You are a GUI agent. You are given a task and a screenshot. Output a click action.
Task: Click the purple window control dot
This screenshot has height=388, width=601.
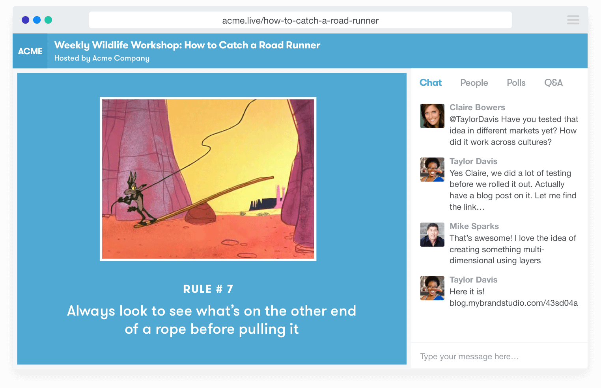26,20
